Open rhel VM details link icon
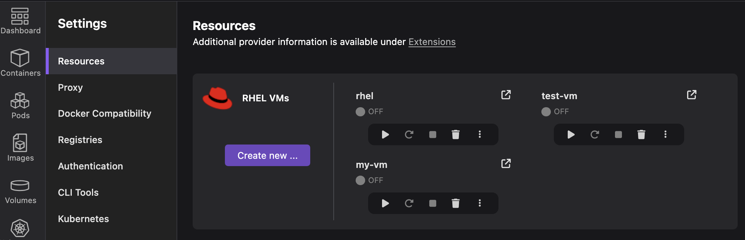Screen dimensions: 745x240 506,95
